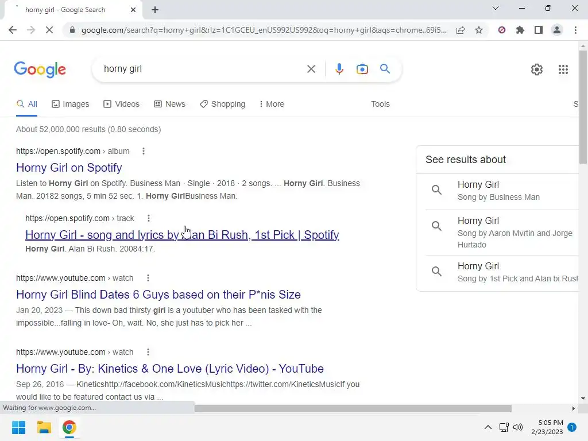Viewport: 588px width, 441px height.
Task: Open Google quick settings gear
Action: 537,69
